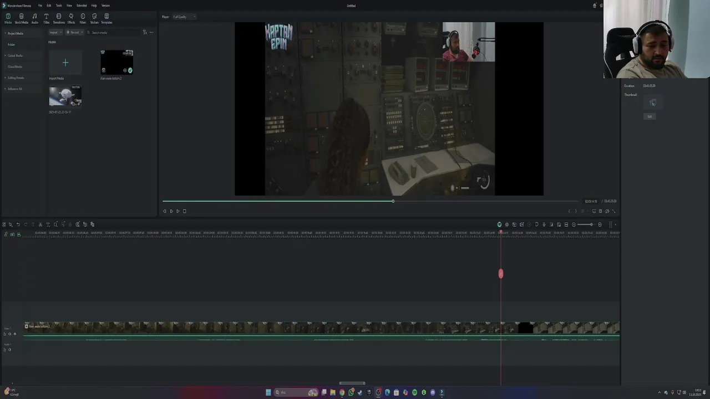Select Folder under Project Media

[11, 44]
